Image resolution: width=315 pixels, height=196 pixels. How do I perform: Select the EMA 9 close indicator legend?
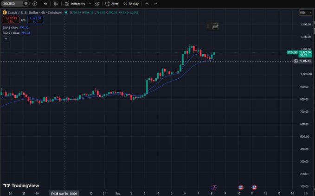[x=10, y=27]
